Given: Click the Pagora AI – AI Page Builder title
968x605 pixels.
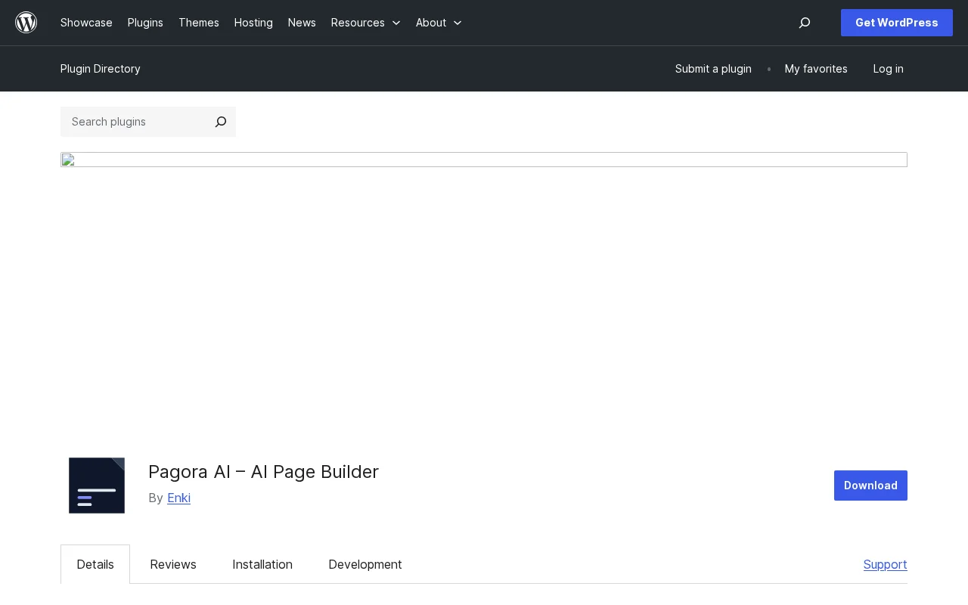Looking at the screenshot, I should [x=263, y=472].
